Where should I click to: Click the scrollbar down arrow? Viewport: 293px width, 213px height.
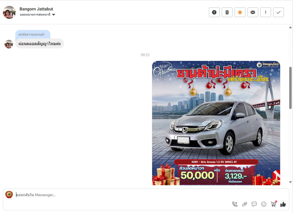[x=290, y=182]
